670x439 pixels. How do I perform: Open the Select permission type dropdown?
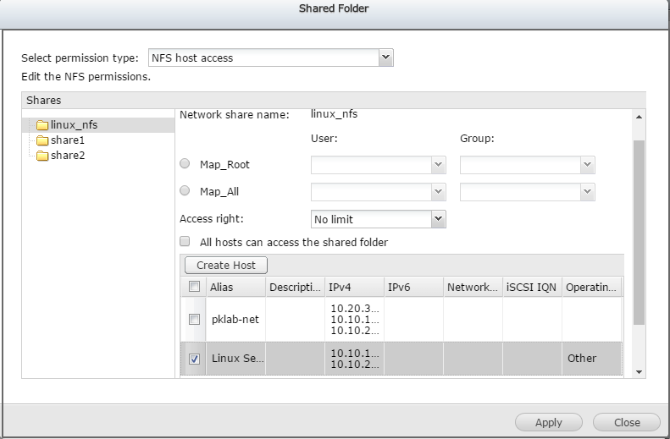pyautogui.click(x=385, y=58)
